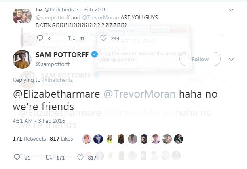The image size is (247, 169).
Task: Retweet Sam Pottorff's tweet via bottom retweet icon
Action: [49, 157]
